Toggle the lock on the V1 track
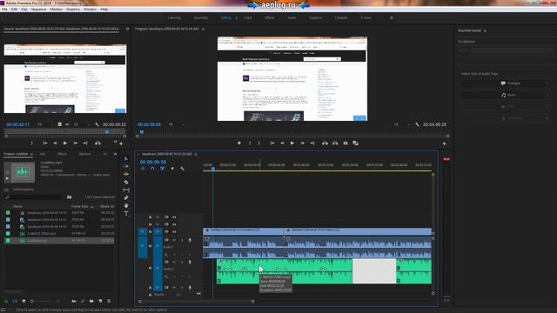This screenshot has height=313, width=557. click(x=150, y=231)
